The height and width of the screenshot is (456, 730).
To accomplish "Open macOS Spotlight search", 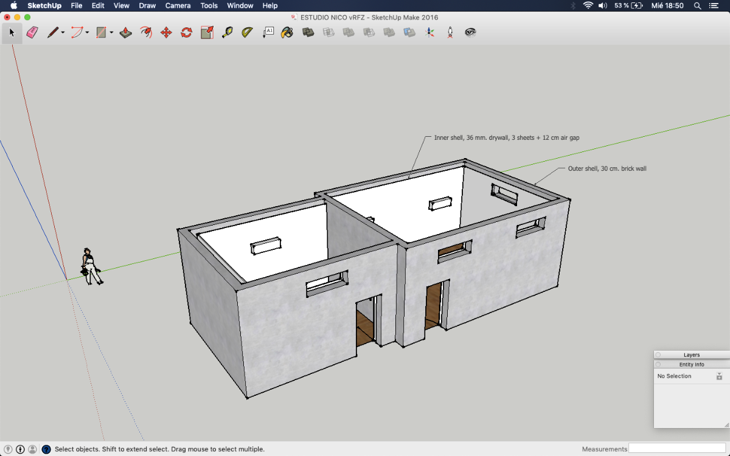I will (697, 5).
